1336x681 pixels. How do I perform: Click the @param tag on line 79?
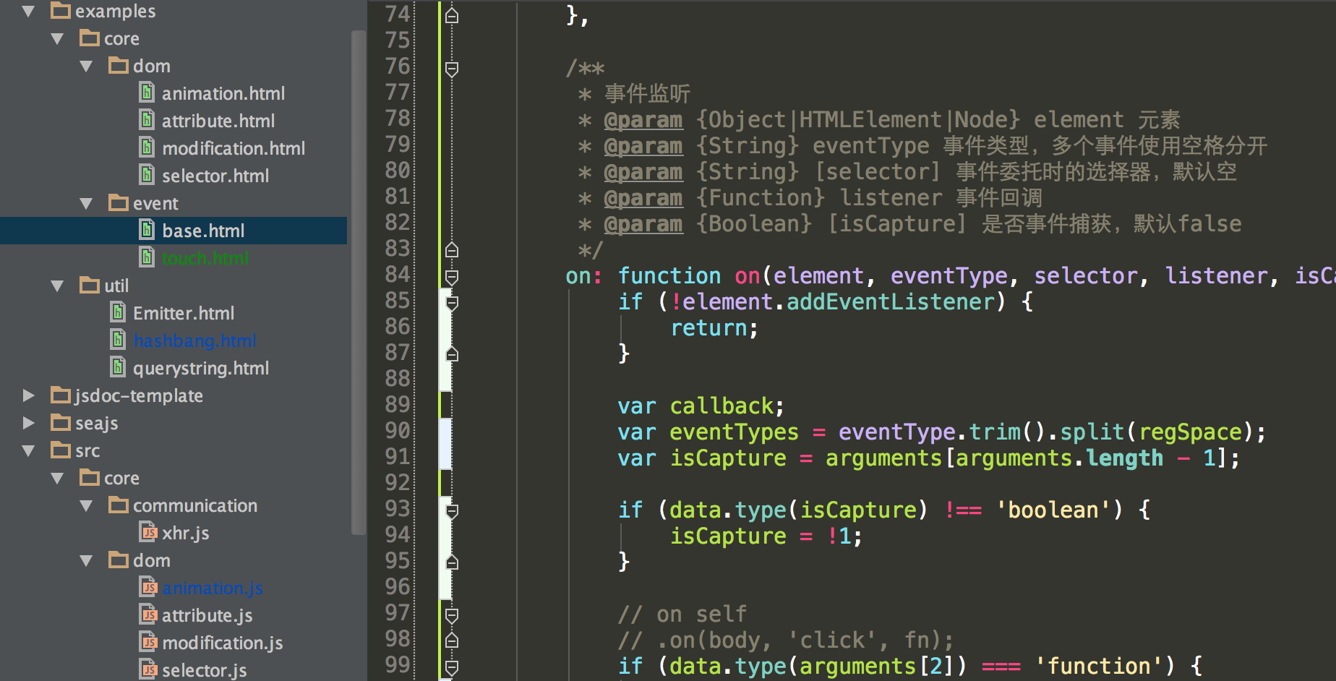[x=643, y=146]
